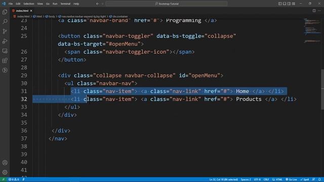This screenshot has width=324, height=182.
Task: Click line number 29 in gutter
Action: coord(24,75)
